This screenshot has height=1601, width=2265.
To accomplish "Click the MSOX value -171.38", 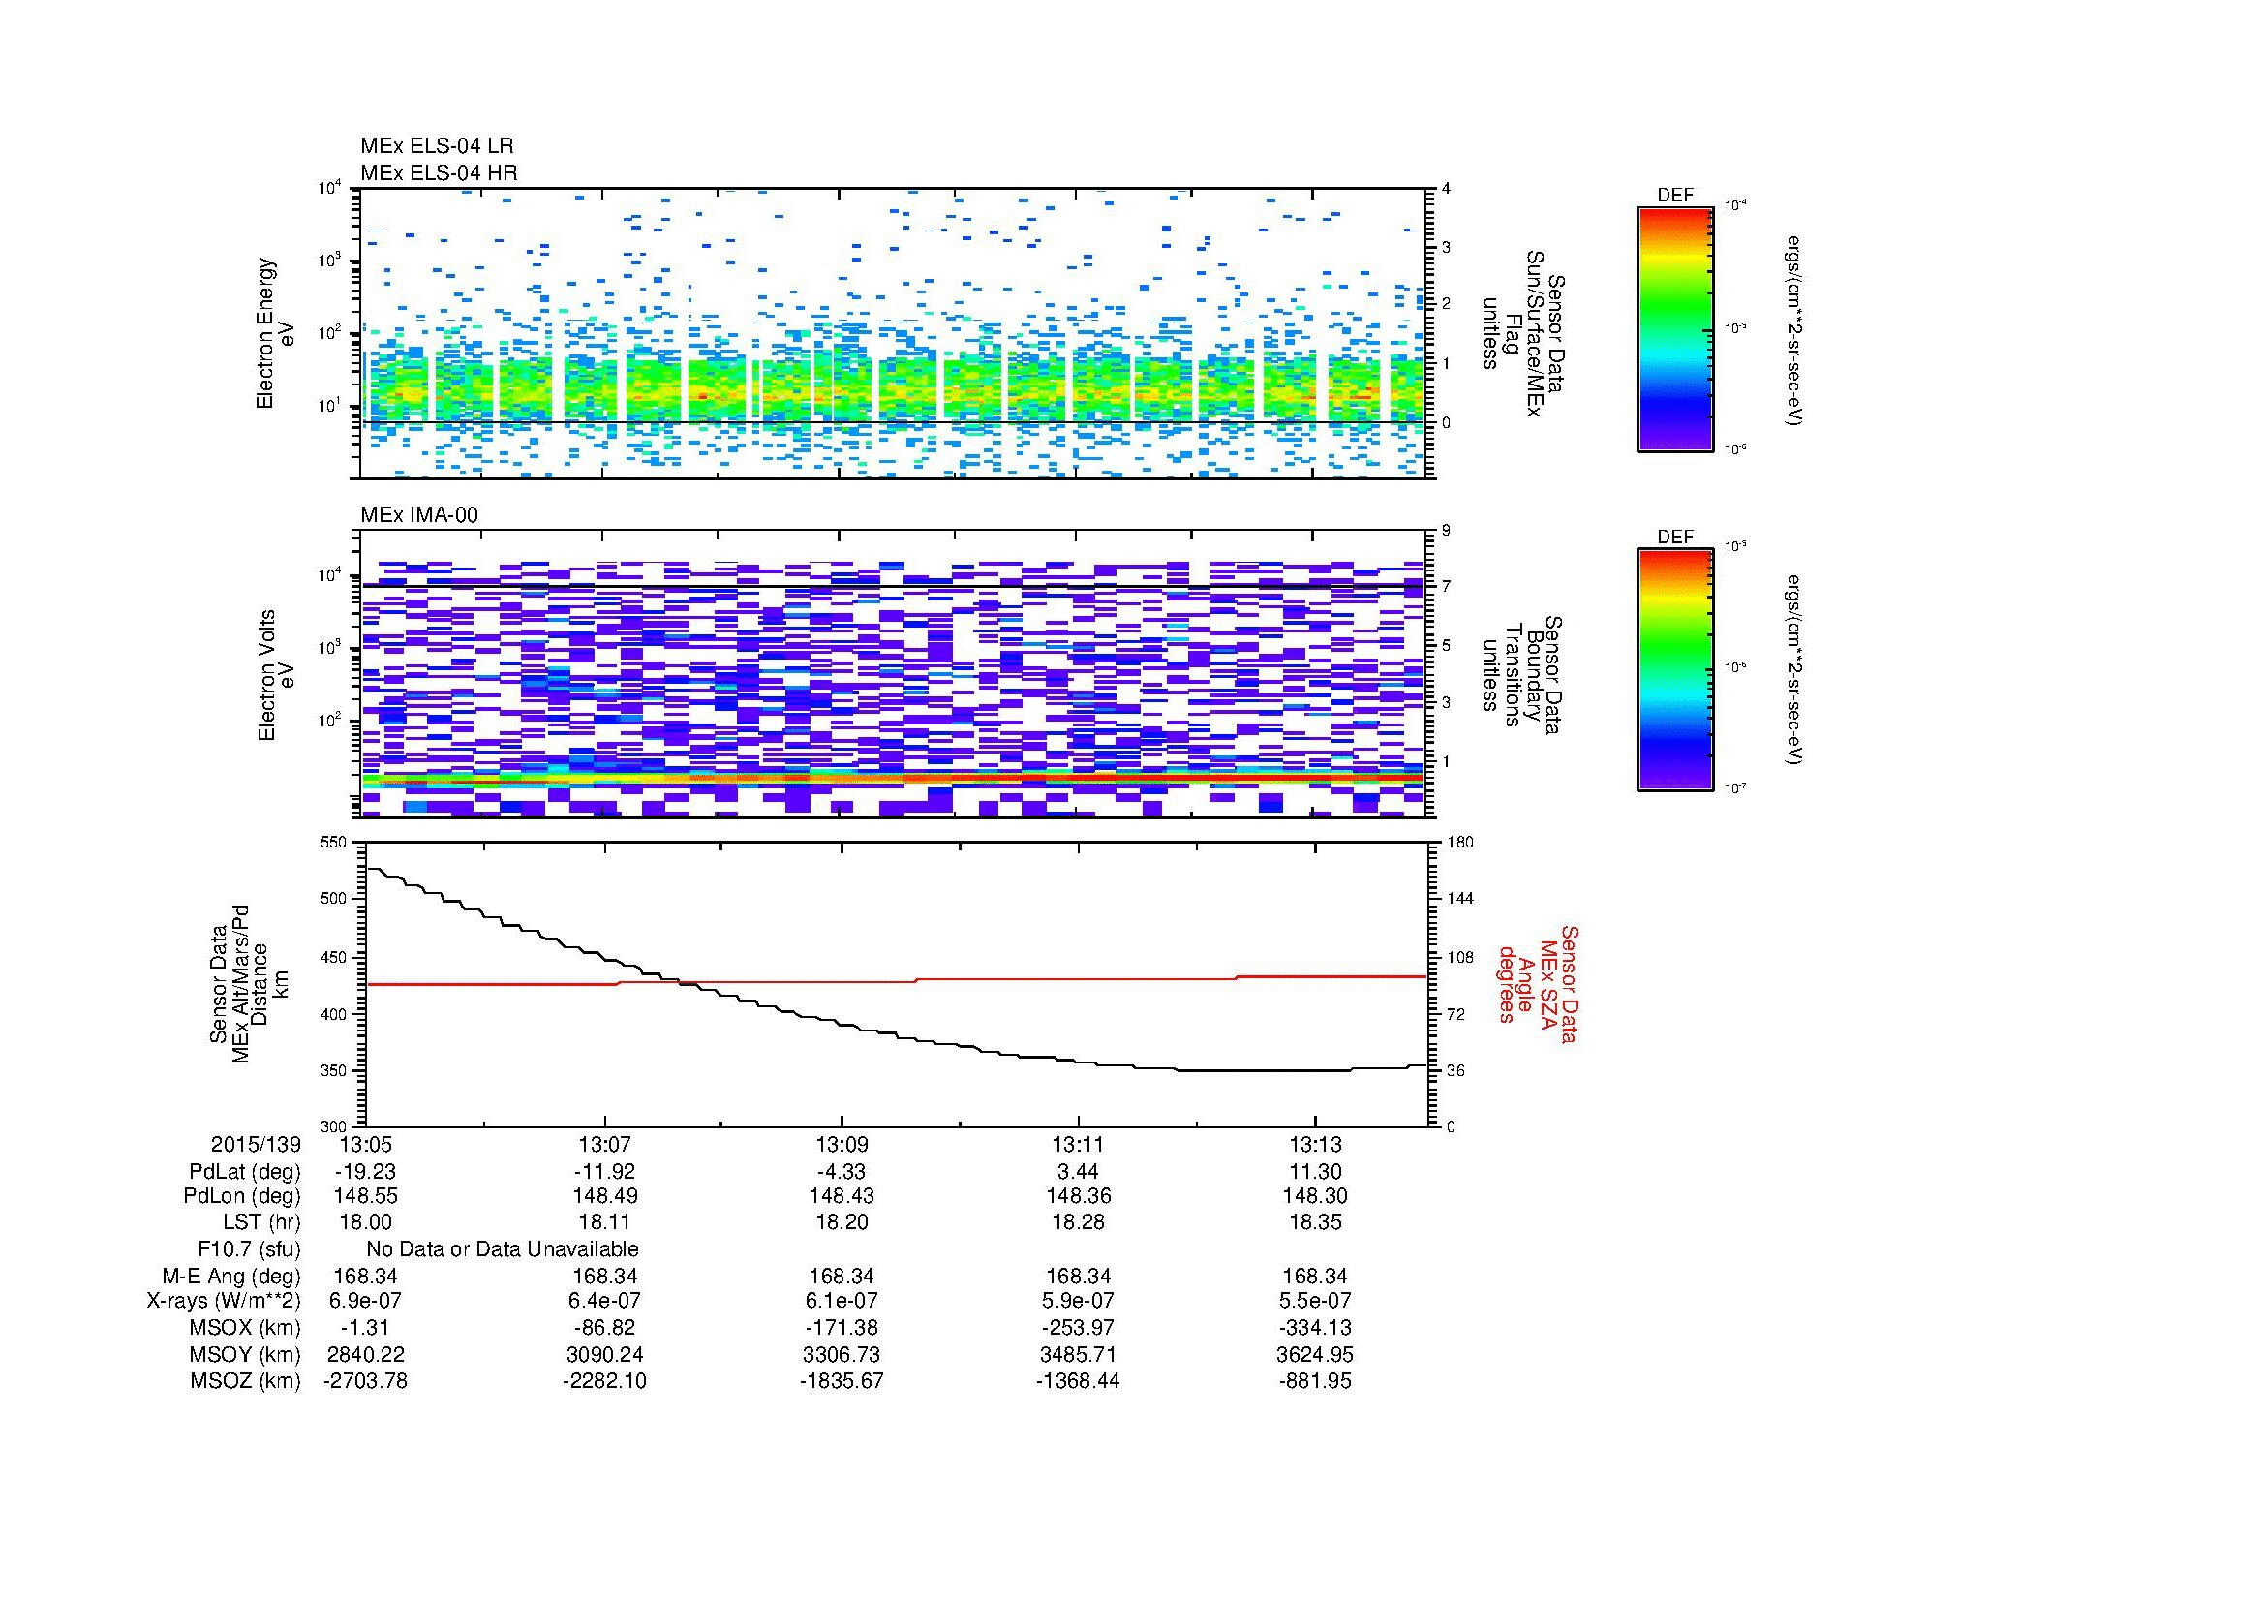I will coord(842,1328).
